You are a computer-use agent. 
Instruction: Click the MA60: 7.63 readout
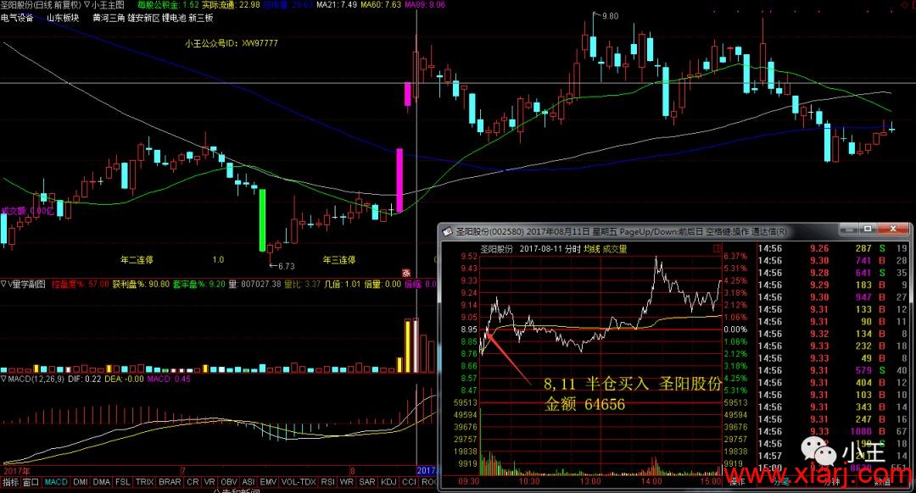click(381, 5)
